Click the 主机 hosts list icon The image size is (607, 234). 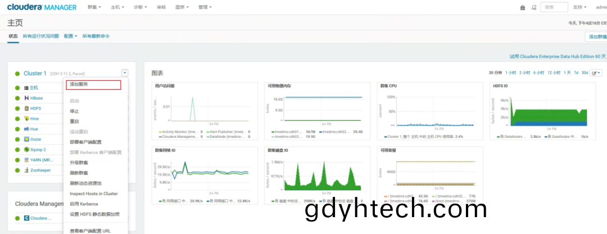27,88
